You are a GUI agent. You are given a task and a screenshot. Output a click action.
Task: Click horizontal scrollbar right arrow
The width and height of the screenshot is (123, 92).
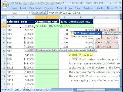(x=117, y=90)
